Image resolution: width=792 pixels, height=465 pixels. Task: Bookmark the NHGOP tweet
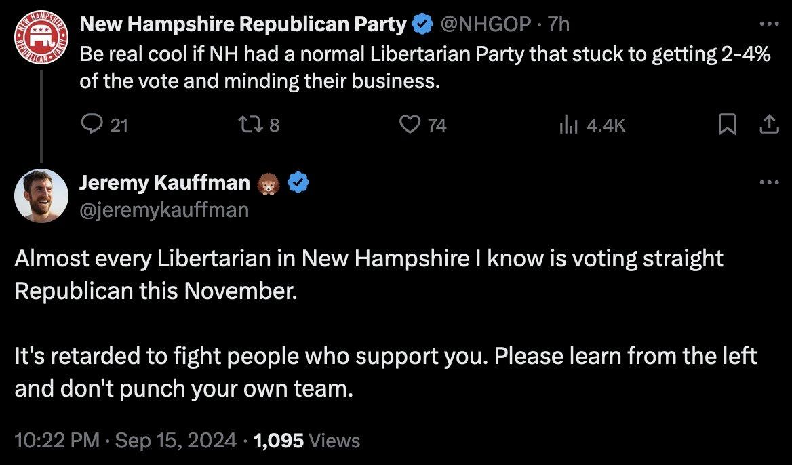[x=727, y=125]
